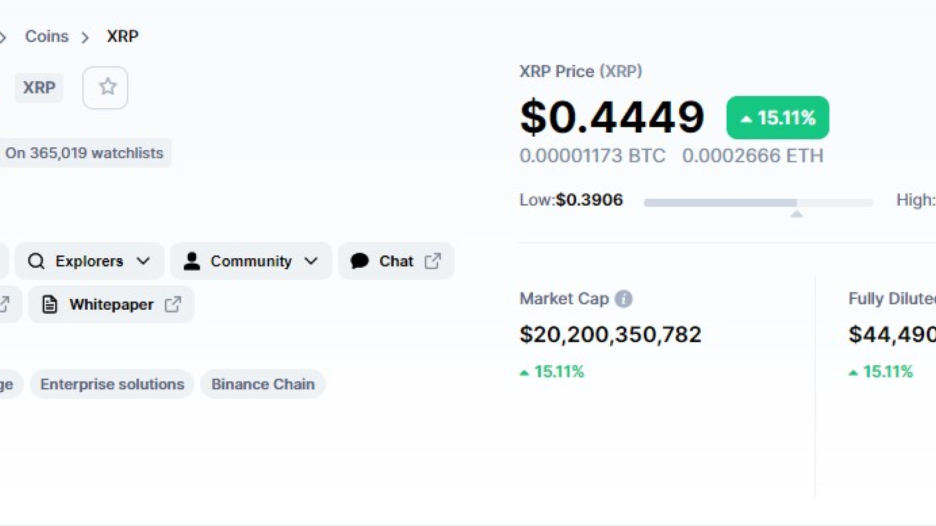
Task: Click the XRP Price (XRP) heading
Action: click(580, 71)
